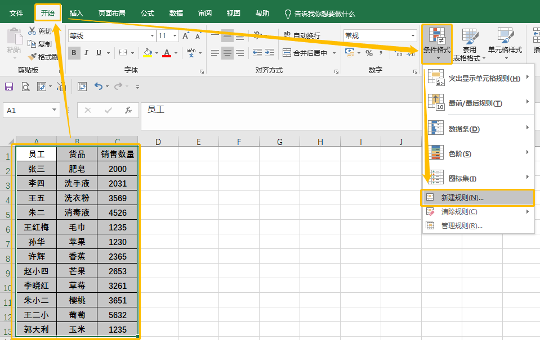The height and width of the screenshot is (340, 540).
Task: Choose Manage Rules (管理规则) from the menu
Action: [478, 226]
